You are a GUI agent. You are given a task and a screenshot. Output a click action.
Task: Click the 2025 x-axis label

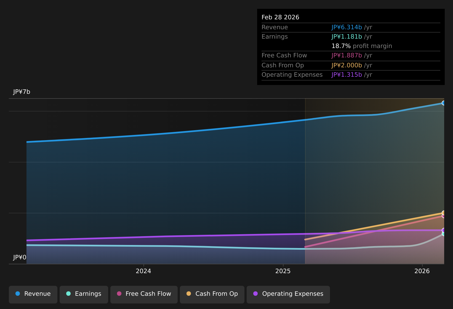(x=283, y=271)
